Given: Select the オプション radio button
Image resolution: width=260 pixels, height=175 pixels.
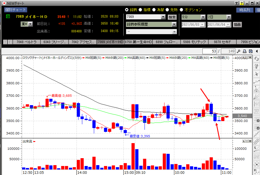Looking at the screenshot, I should pyautogui.click(x=181, y=10).
